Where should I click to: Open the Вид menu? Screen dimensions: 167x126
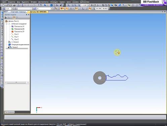tap(18, 2)
